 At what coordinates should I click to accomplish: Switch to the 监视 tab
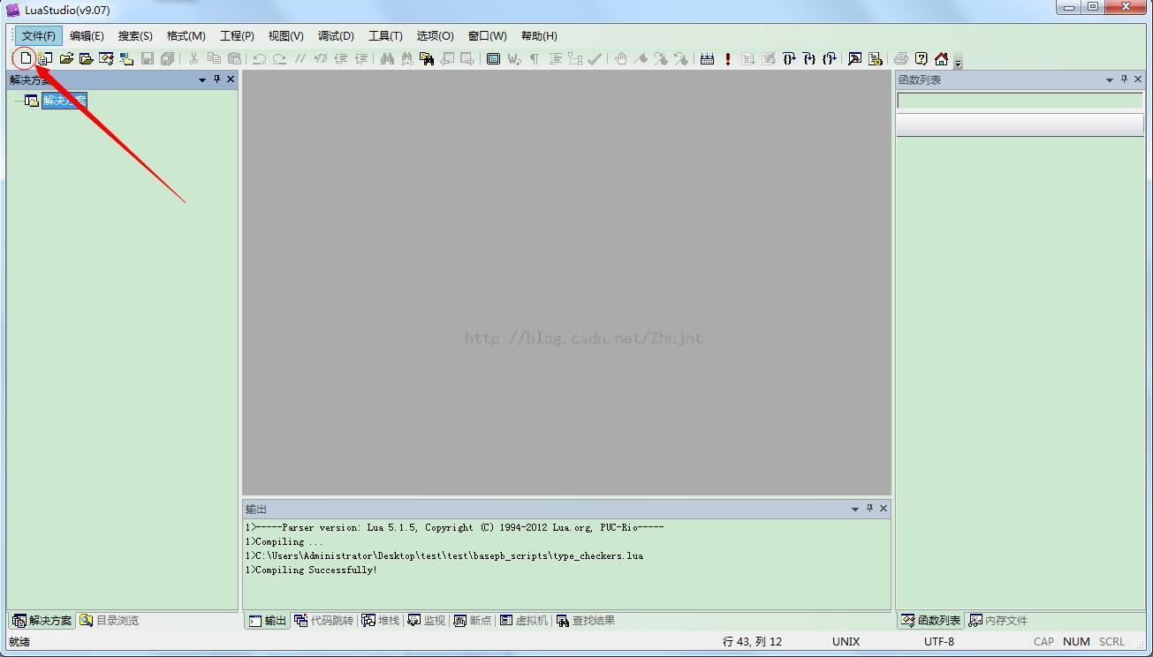pyautogui.click(x=427, y=621)
